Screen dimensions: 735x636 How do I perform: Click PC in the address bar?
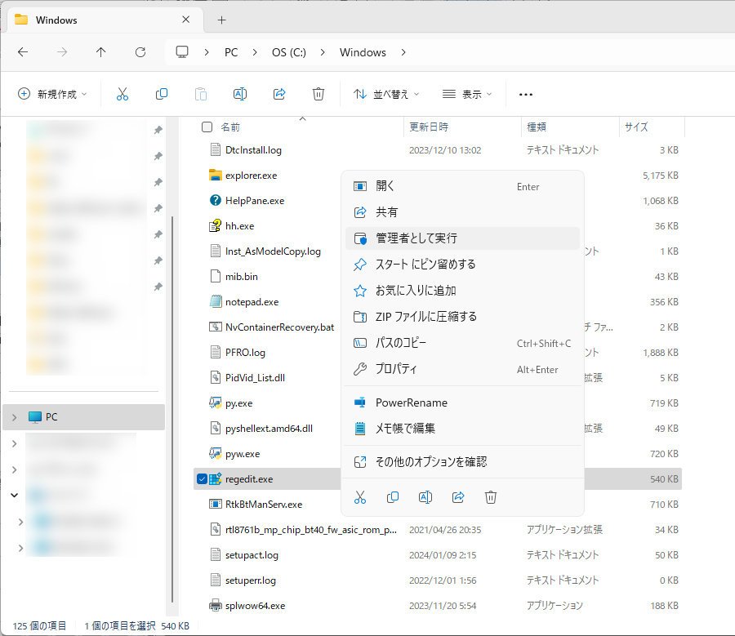click(231, 52)
